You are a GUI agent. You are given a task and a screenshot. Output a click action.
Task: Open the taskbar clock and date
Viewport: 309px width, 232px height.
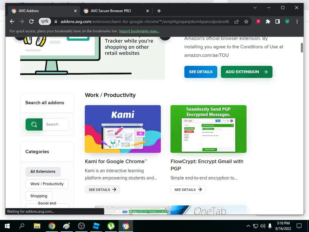pyautogui.click(x=283, y=226)
